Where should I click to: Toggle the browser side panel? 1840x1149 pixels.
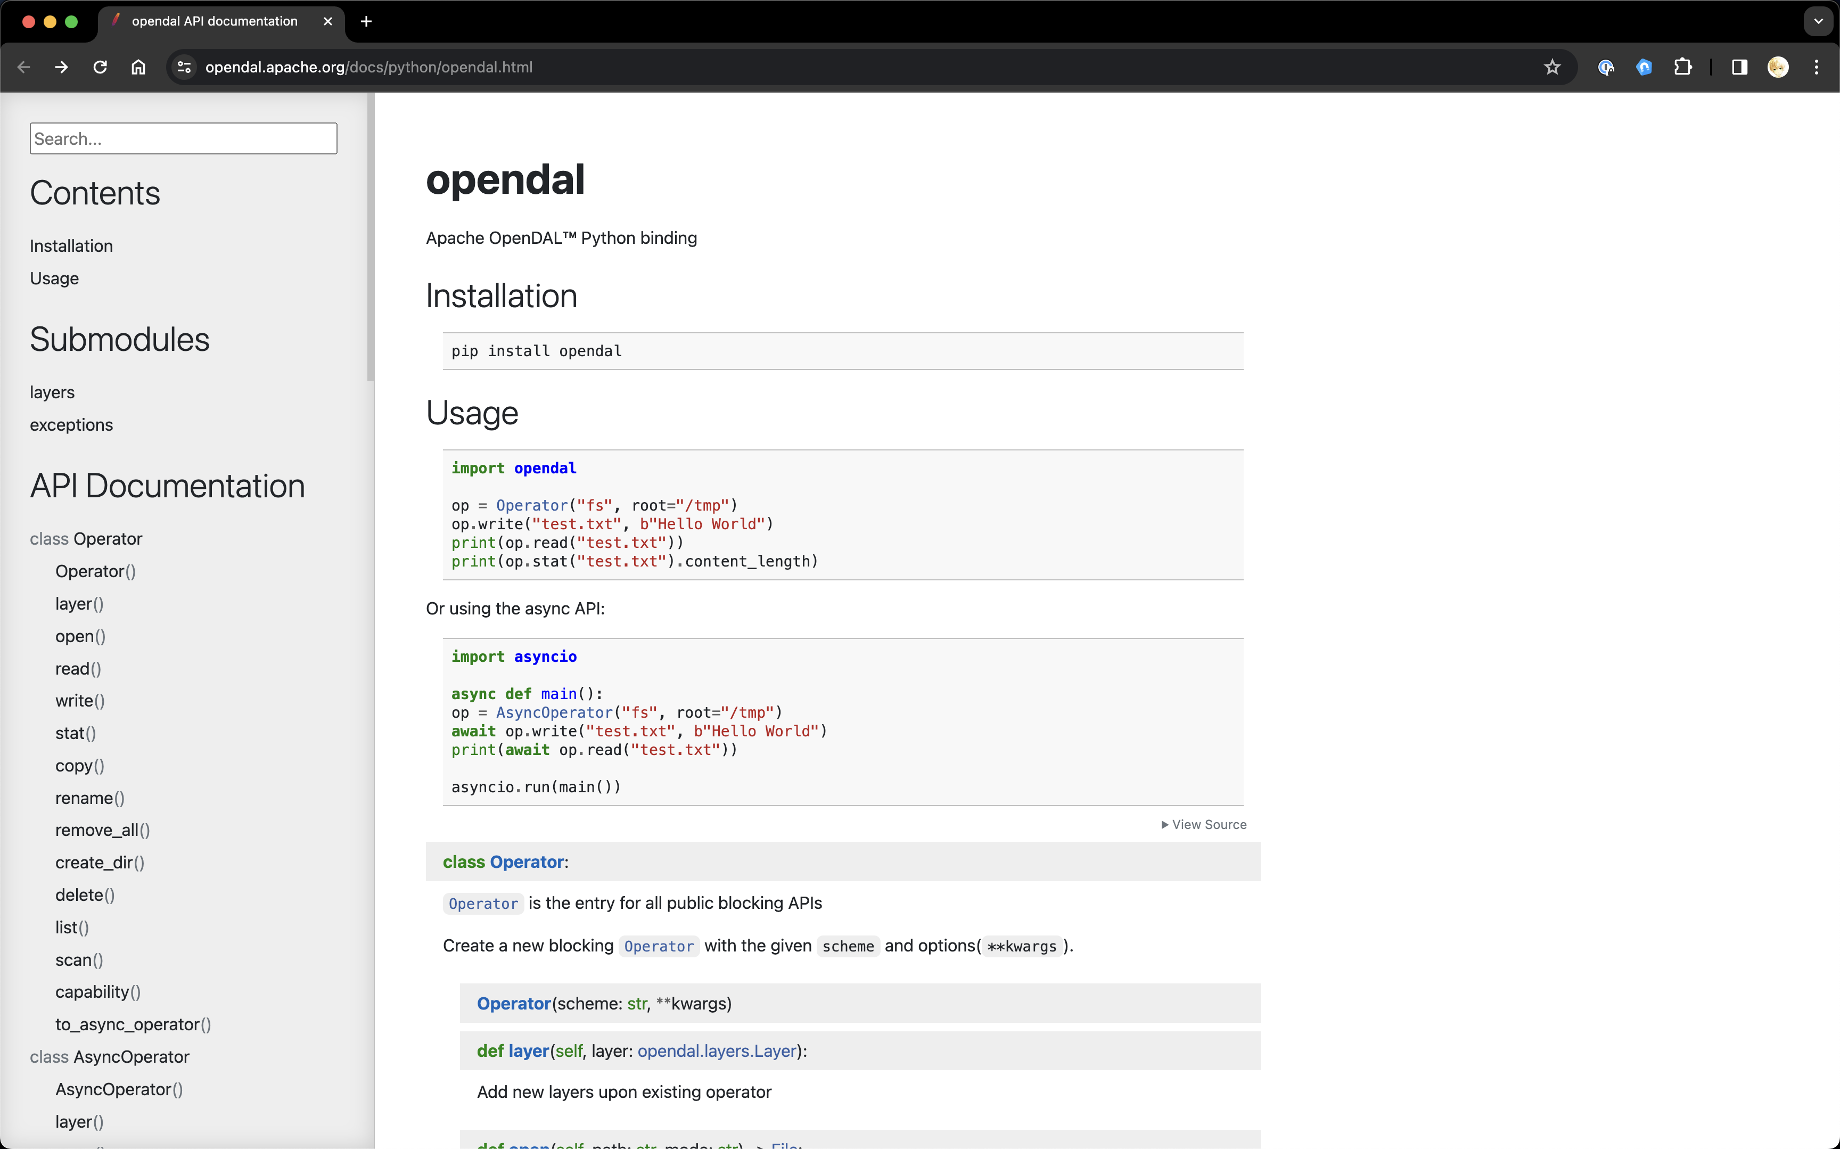1739,67
